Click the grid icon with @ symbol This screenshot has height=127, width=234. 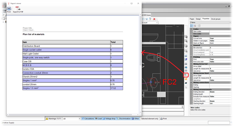click(x=186, y=36)
